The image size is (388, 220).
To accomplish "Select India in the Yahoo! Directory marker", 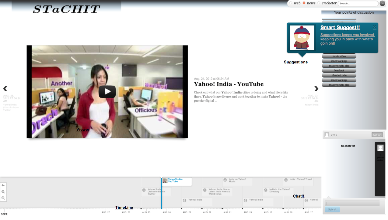I will click(x=278, y=191).
